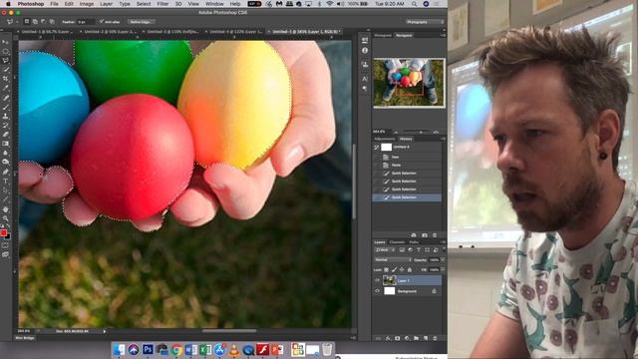Click the Feather input field
This screenshot has width=638, height=359.
coord(86,22)
